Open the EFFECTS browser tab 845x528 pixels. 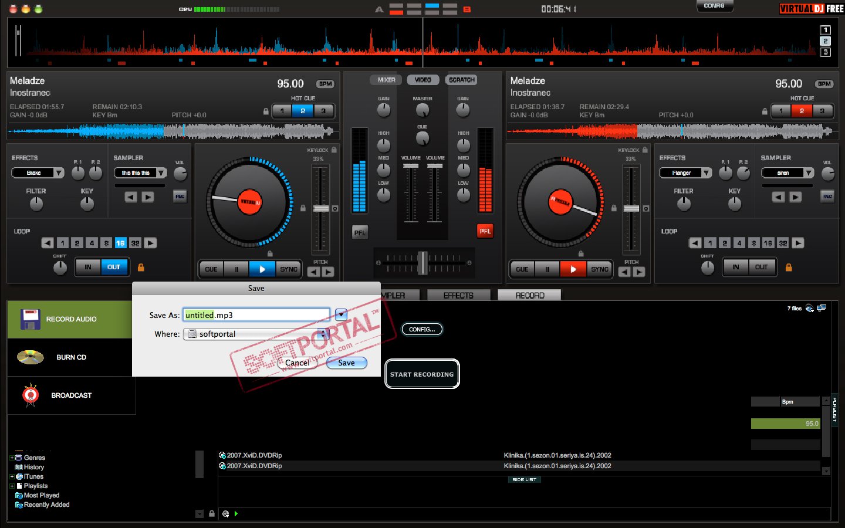click(x=458, y=295)
